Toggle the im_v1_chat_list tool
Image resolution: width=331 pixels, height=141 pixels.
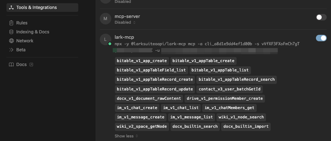181,108
